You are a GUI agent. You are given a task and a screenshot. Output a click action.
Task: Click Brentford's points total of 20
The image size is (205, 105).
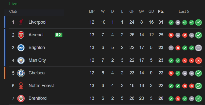[x=161, y=98]
